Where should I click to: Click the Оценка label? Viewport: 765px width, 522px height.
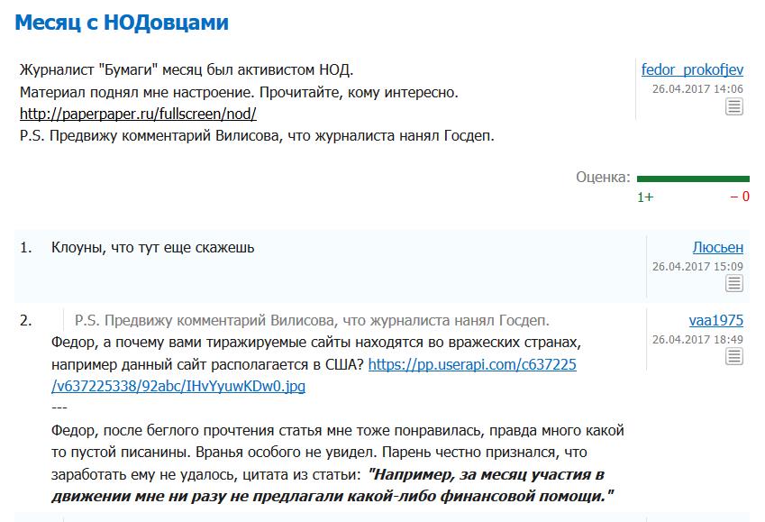click(603, 177)
